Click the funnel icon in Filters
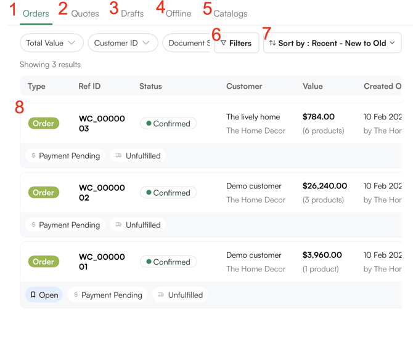 tap(224, 43)
